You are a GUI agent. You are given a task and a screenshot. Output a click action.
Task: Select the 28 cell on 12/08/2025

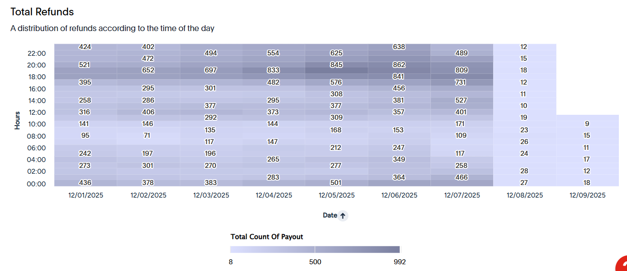click(524, 171)
